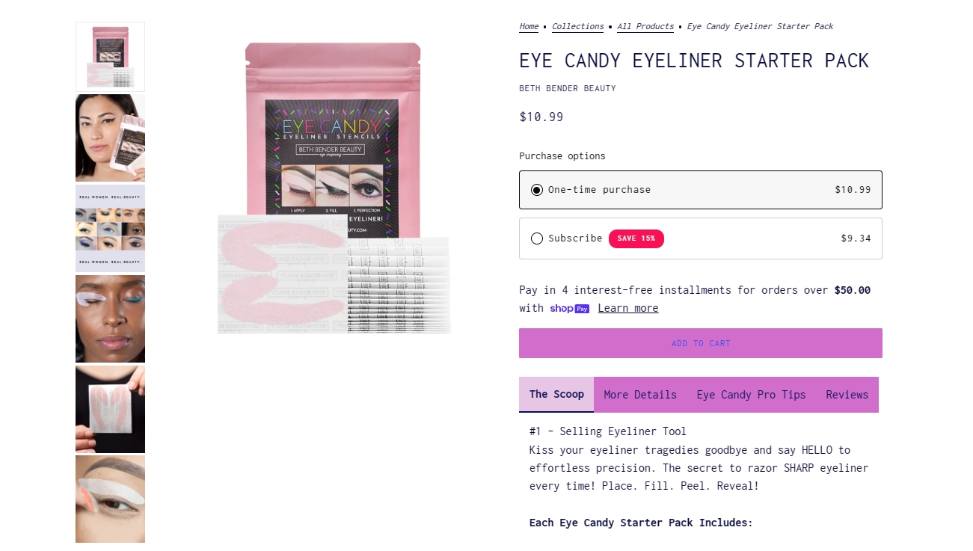Open the Learn more link

(628, 308)
